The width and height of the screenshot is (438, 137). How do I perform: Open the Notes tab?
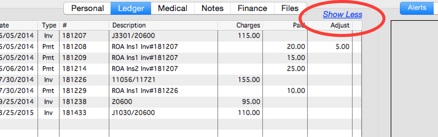[x=212, y=8]
